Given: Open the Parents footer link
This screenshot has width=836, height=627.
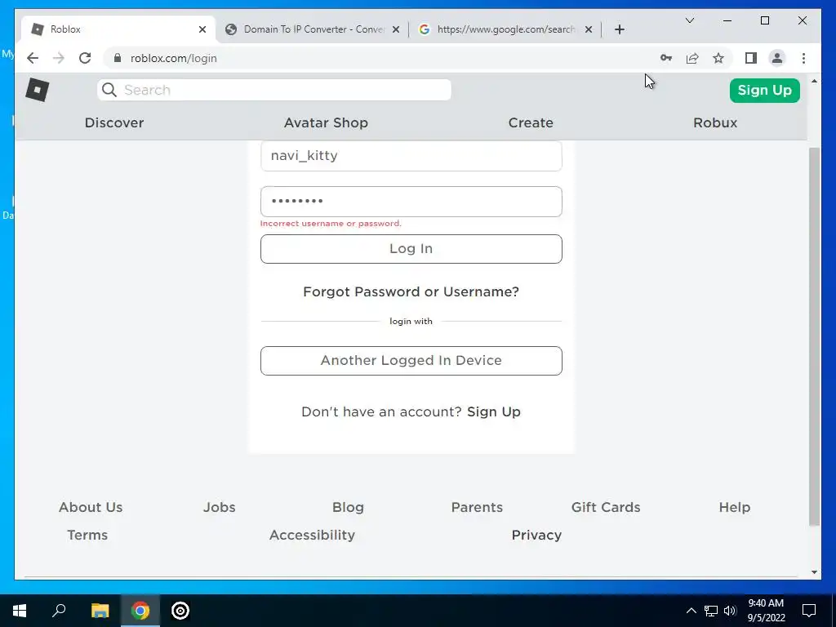Looking at the screenshot, I should (x=477, y=507).
